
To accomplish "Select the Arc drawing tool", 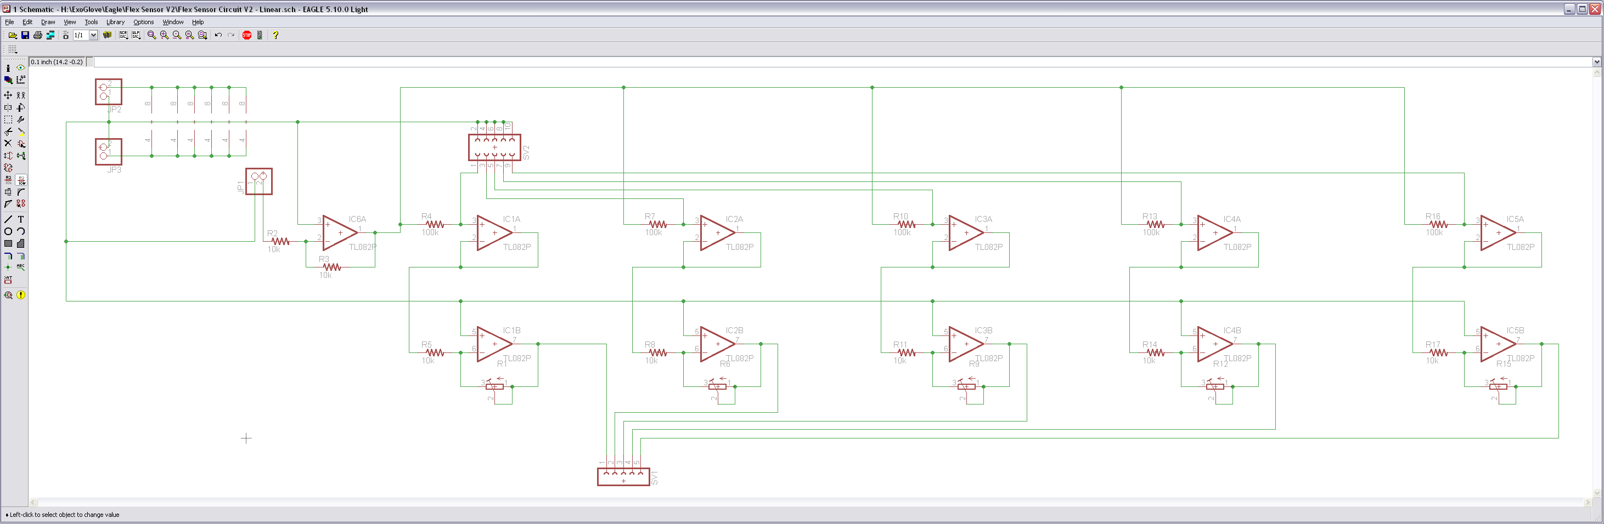I will [20, 231].
